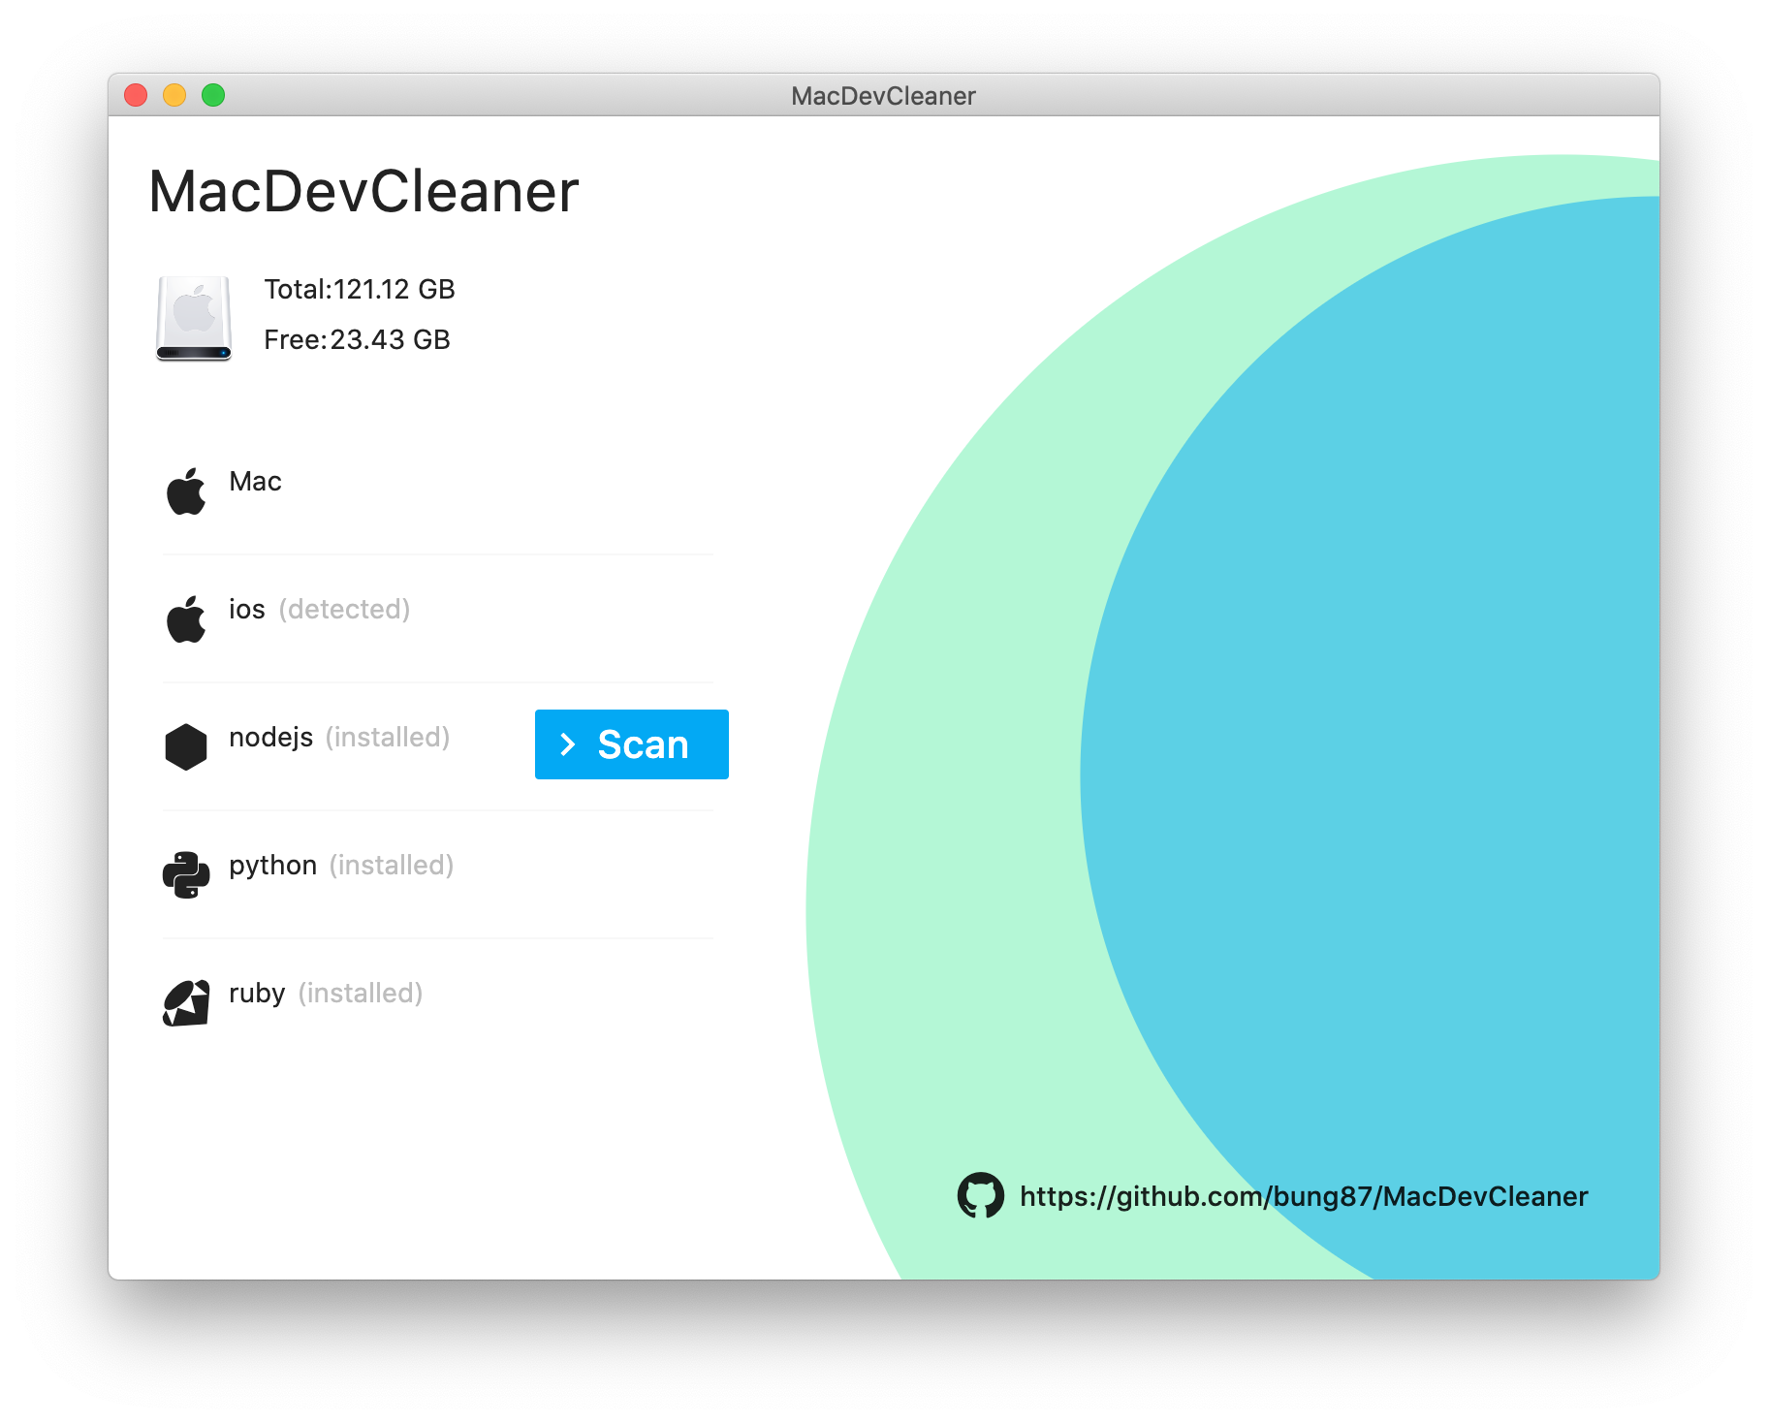Click the (installed) status next to nodejs
The image size is (1768, 1423).
[388, 738]
